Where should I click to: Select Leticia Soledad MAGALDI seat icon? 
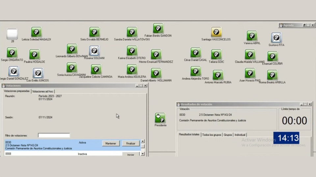click(x=36, y=32)
